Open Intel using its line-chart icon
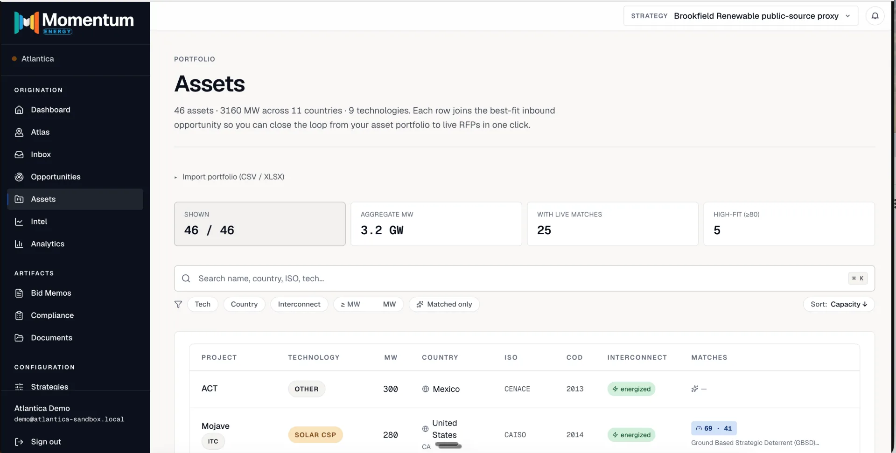896x453 pixels. pos(19,222)
